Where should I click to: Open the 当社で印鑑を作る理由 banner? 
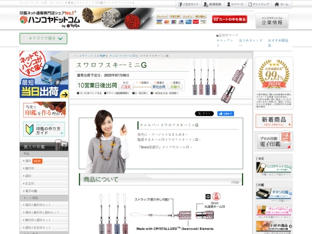click(44, 110)
